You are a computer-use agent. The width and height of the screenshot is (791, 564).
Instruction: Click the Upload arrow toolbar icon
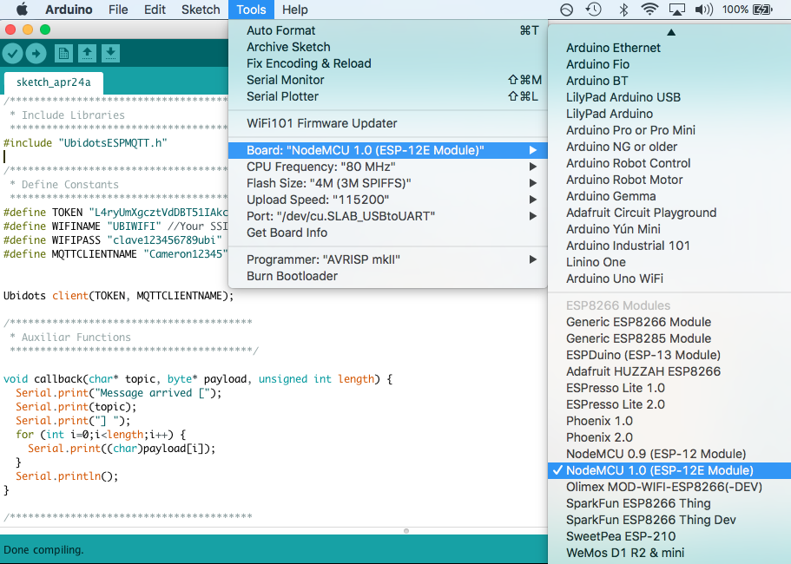coord(36,54)
